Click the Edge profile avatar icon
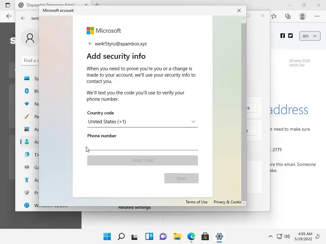 coord(302,16)
